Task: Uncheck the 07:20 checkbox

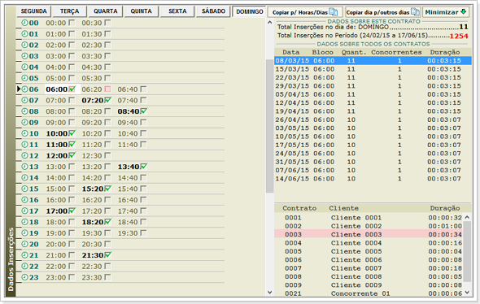Action: point(107,100)
